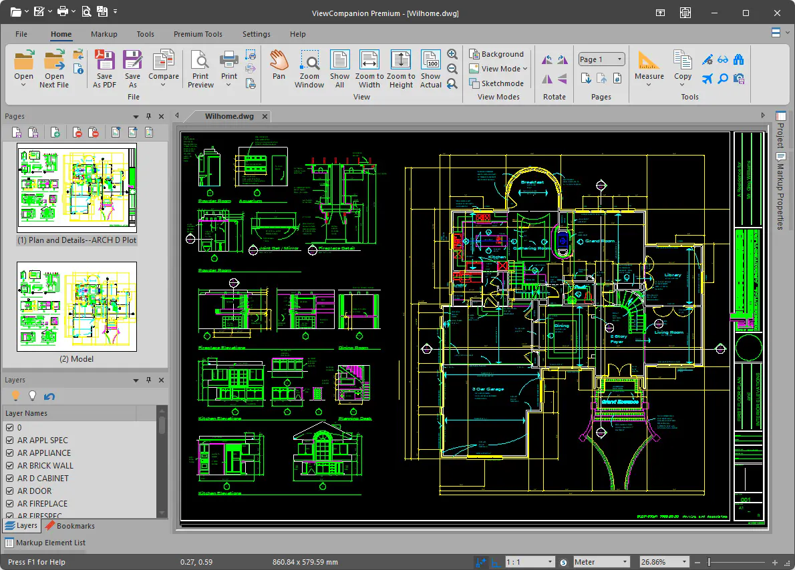The image size is (795, 570).
Task: Click the Background button
Action: point(496,53)
